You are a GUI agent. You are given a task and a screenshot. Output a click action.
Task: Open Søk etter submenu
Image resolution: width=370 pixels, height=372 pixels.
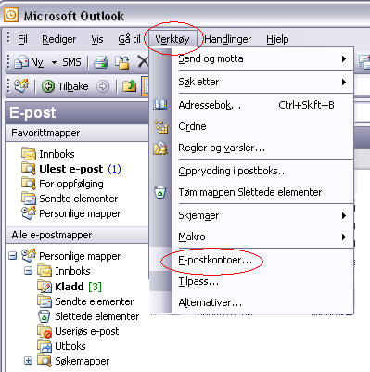tap(262, 82)
